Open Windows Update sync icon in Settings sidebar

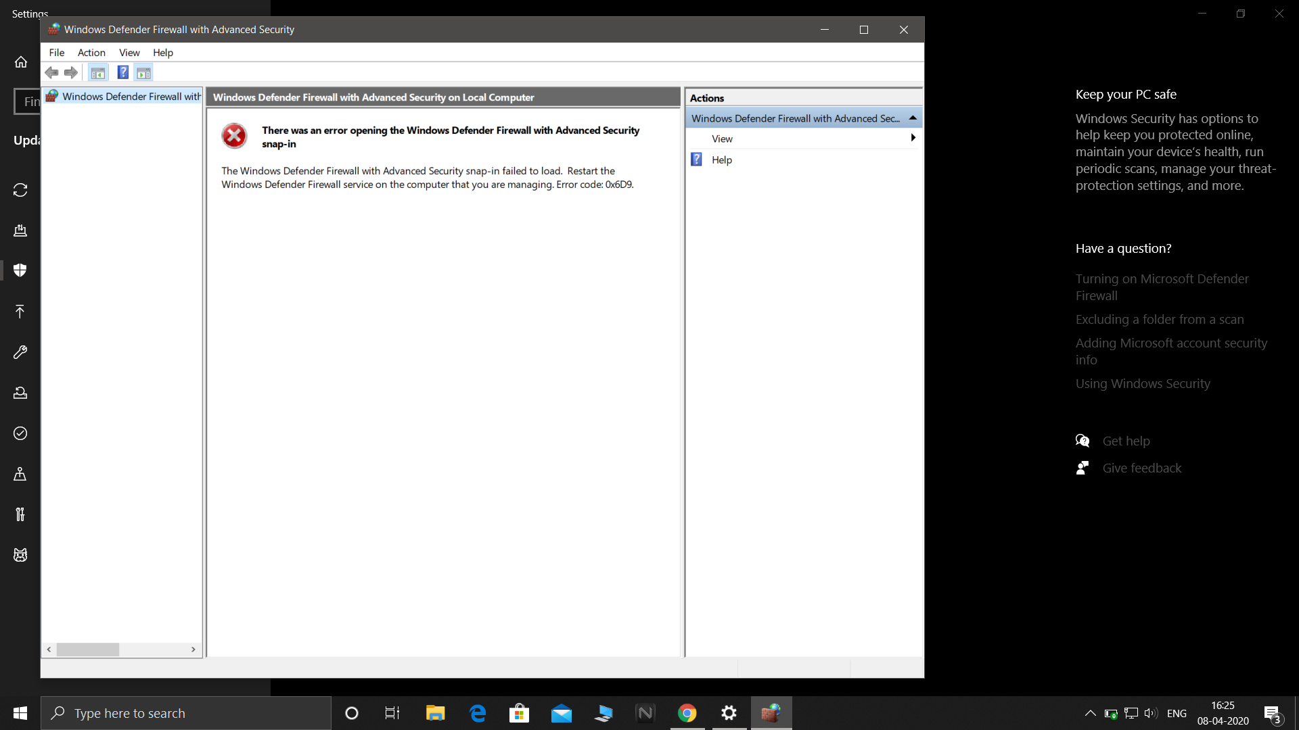point(20,190)
